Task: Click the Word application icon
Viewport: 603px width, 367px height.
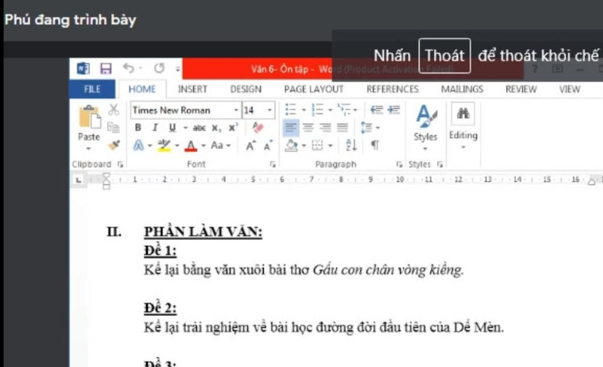Action: tap(83, 69)
